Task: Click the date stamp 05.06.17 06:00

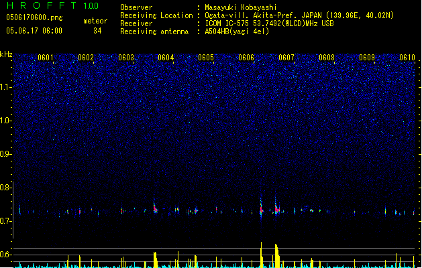Action: click(x=34, y=31)
